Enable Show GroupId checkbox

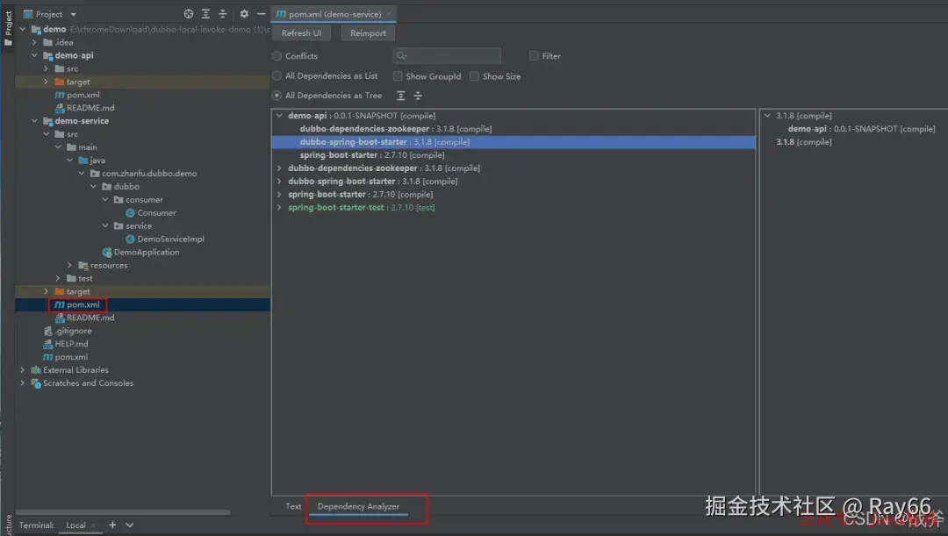[x=398, y=76]
